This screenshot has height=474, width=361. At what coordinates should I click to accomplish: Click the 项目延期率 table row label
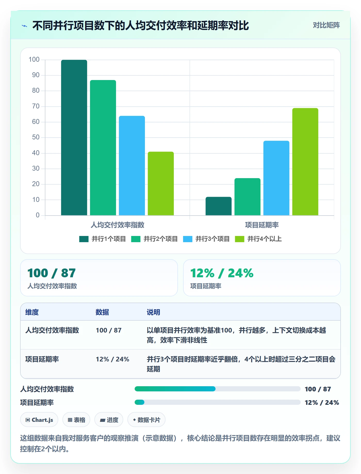pyautogui.click(x=42, y=359)
